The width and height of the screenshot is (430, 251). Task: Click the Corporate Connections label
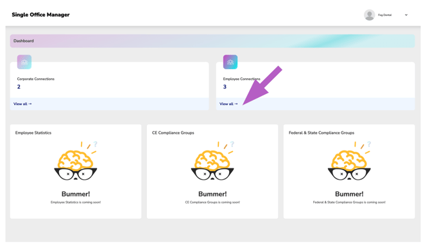(36, 79)
